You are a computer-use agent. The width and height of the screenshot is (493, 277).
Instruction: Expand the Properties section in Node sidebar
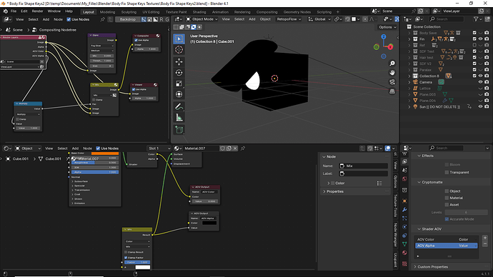coord(324,191)
